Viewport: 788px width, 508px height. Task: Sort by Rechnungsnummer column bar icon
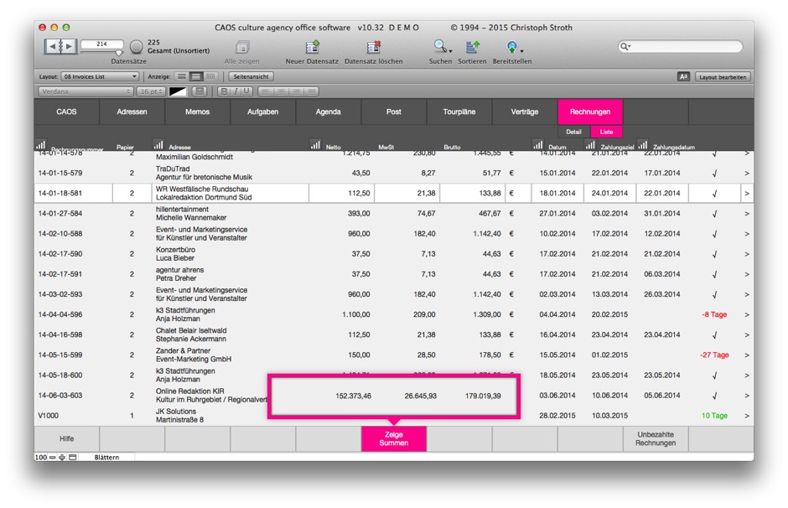click(x=41, y=145)
